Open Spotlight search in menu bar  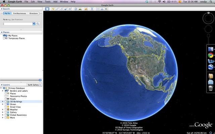pos(211,2)
